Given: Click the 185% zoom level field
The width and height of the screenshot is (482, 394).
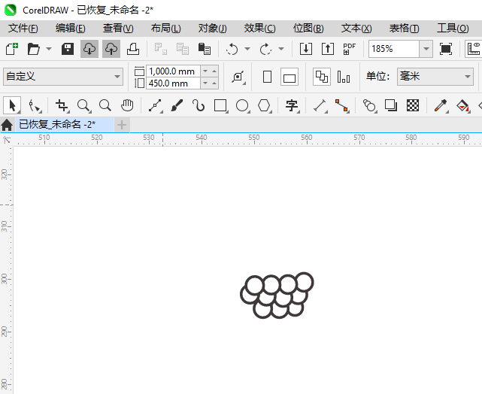Looking at the screenshot, I should [394, 49].
